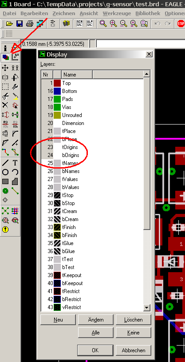Select the Move tool with cross arrows
This screenshot has height=362, width=185.
(x=5, y=68)
